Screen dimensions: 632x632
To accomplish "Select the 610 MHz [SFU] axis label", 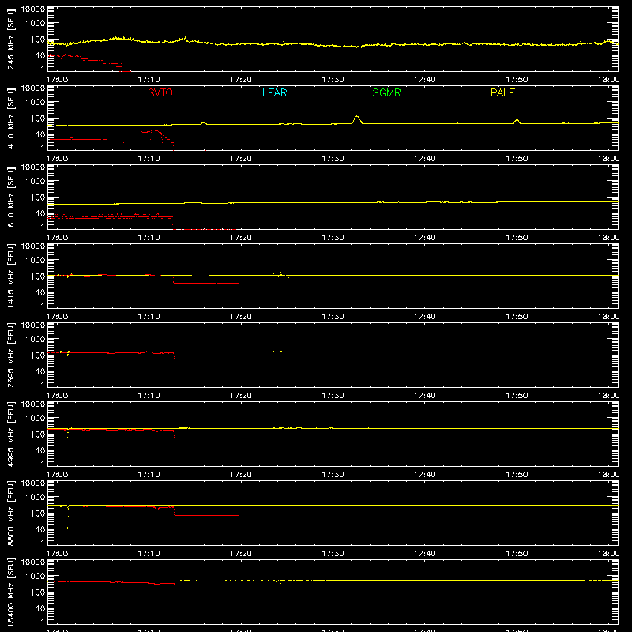I will pos(11,197).
